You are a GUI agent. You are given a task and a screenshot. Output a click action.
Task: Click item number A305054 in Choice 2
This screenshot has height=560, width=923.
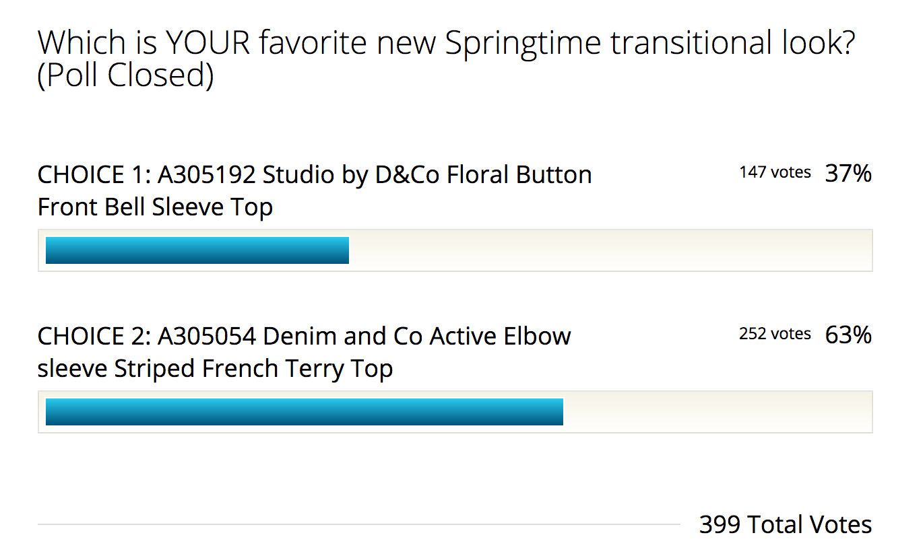pos(206,336)
